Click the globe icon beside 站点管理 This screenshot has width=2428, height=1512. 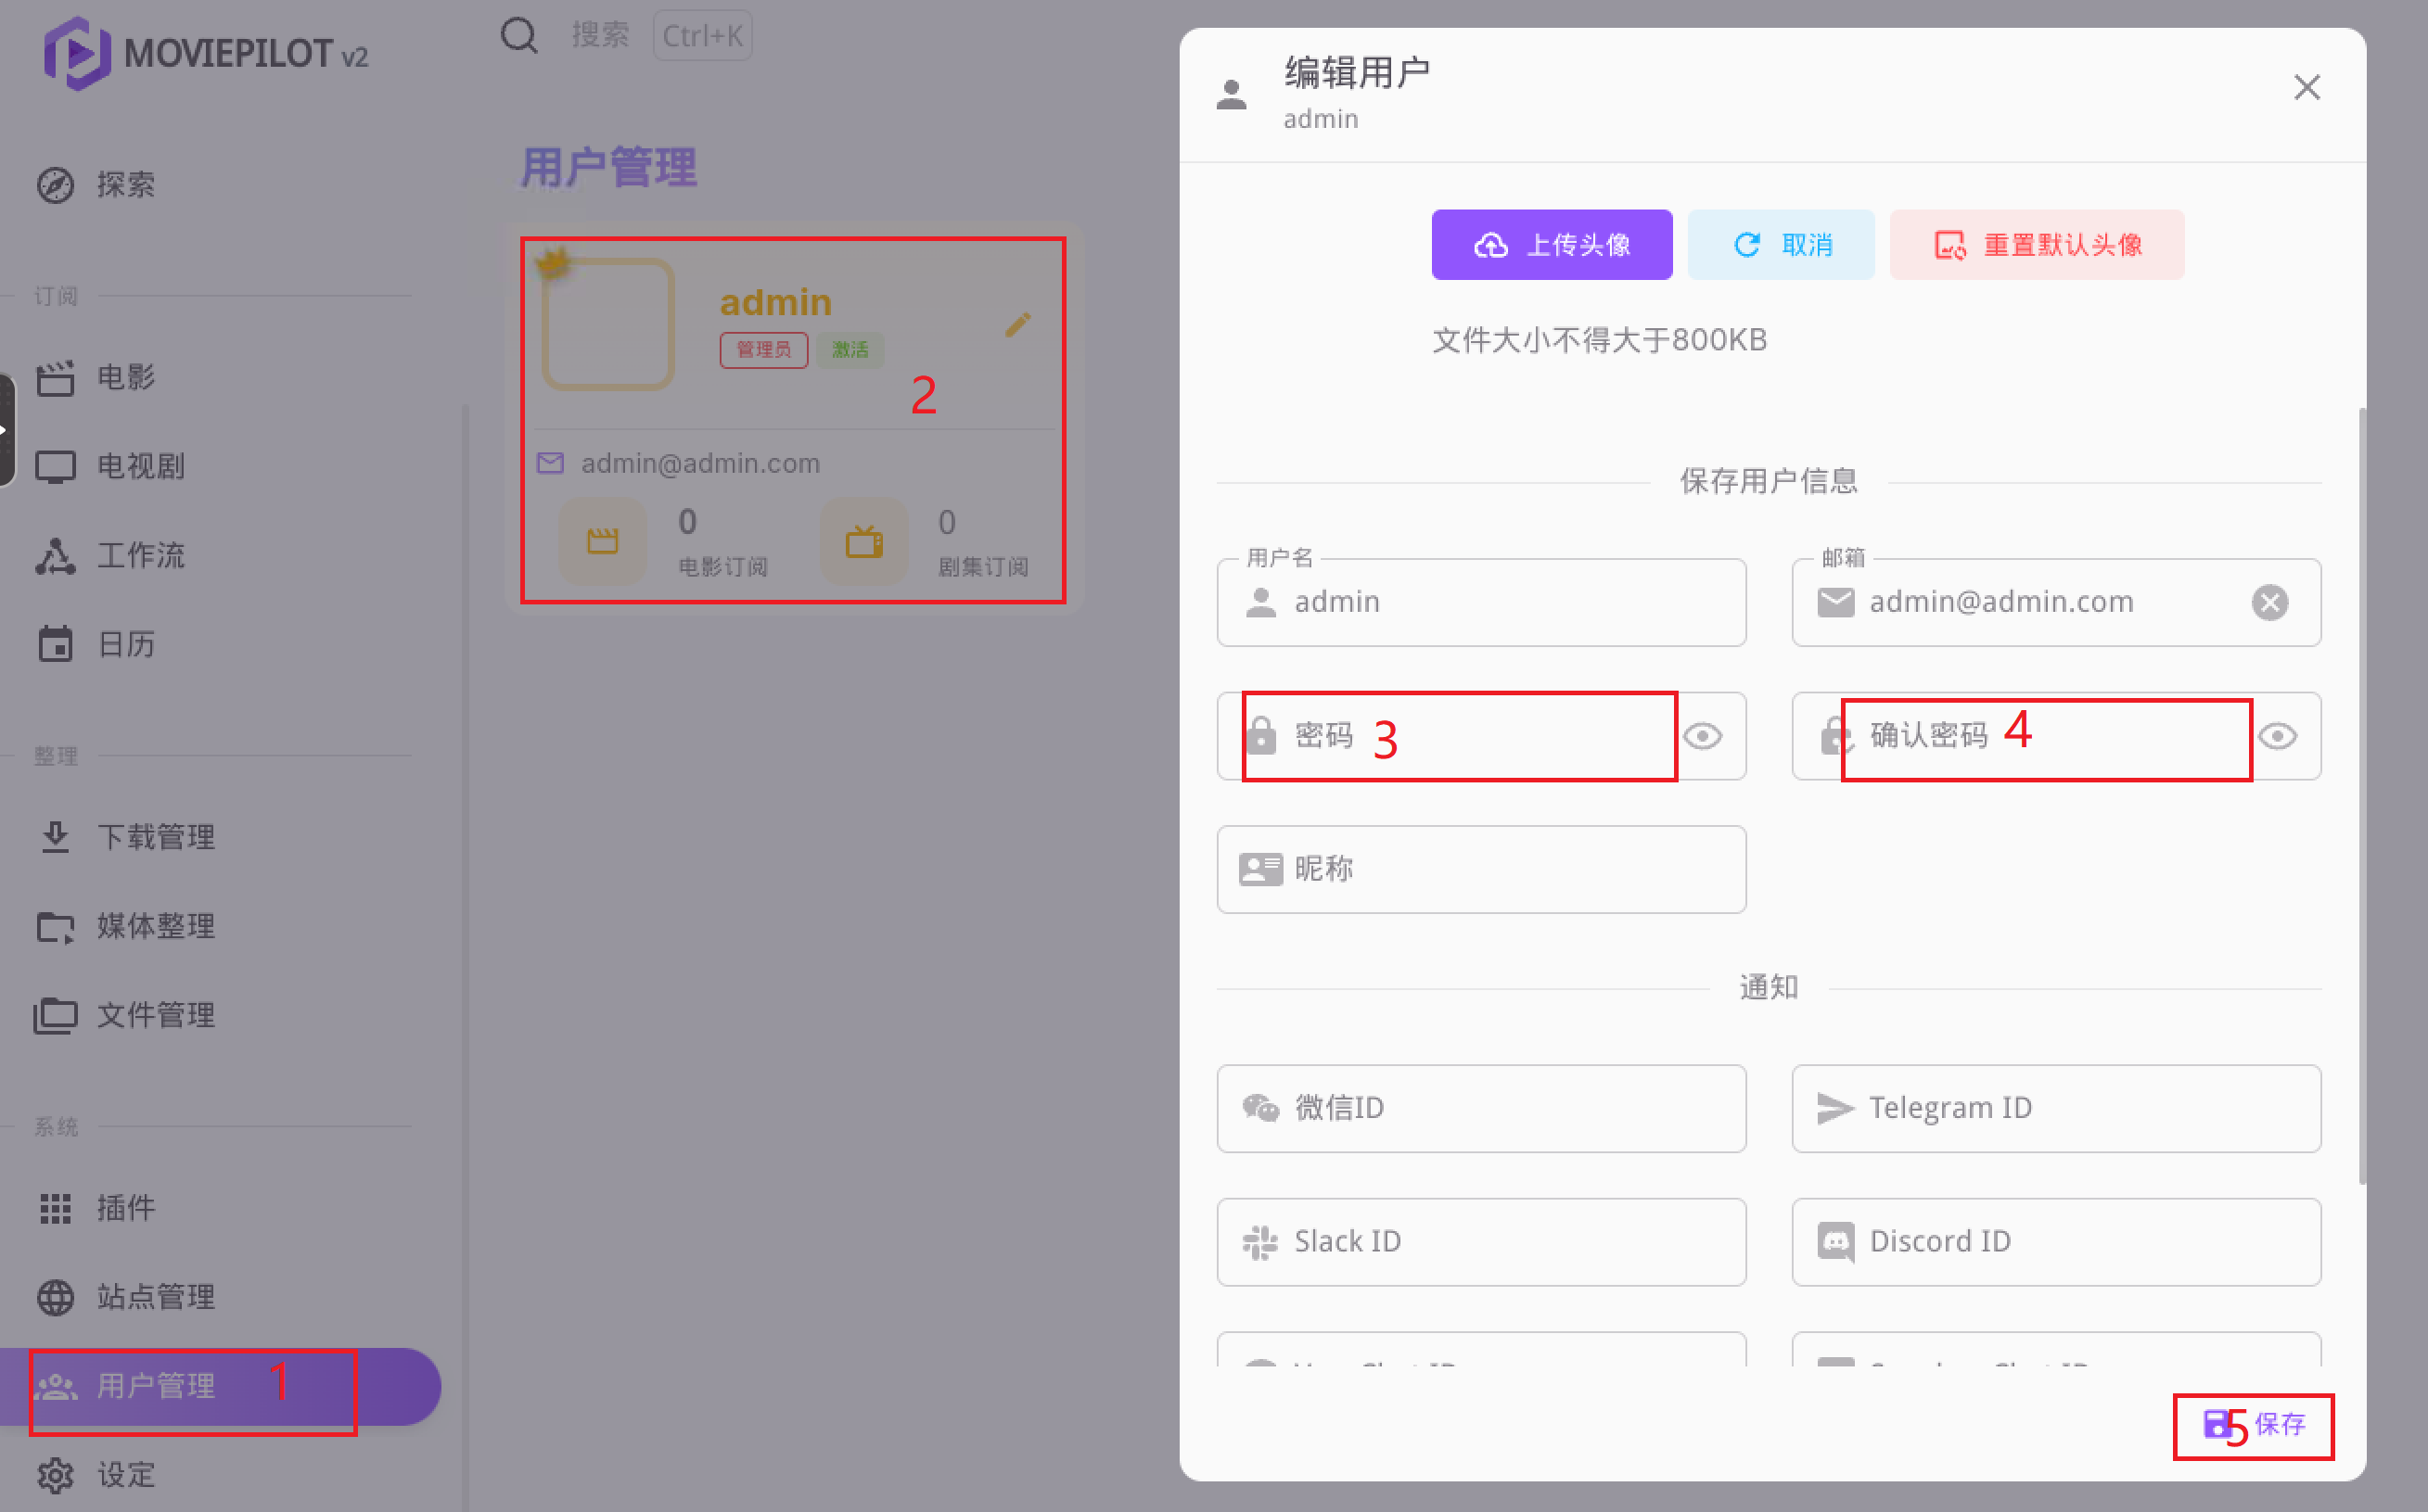pos(55,1297)
